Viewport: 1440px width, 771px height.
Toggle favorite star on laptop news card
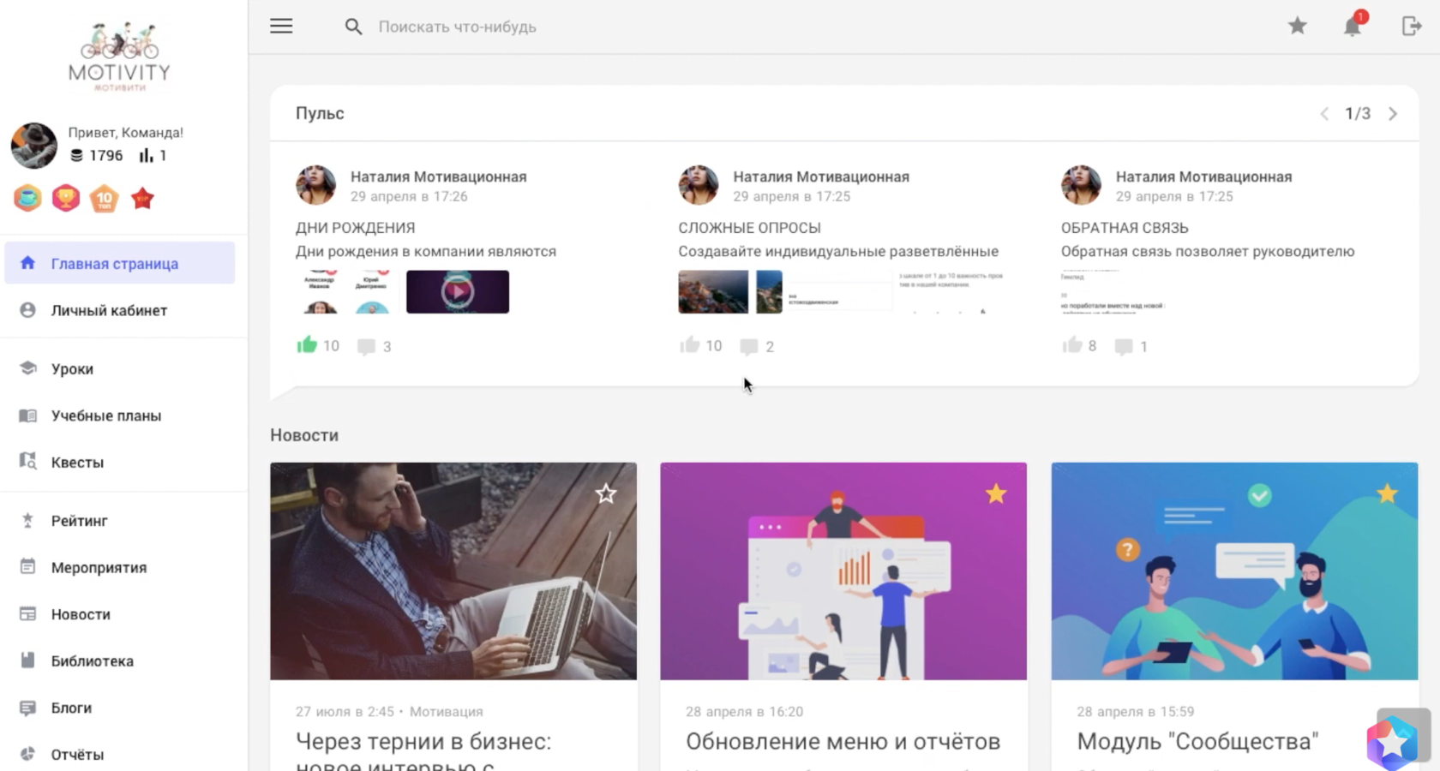(606, 493)
